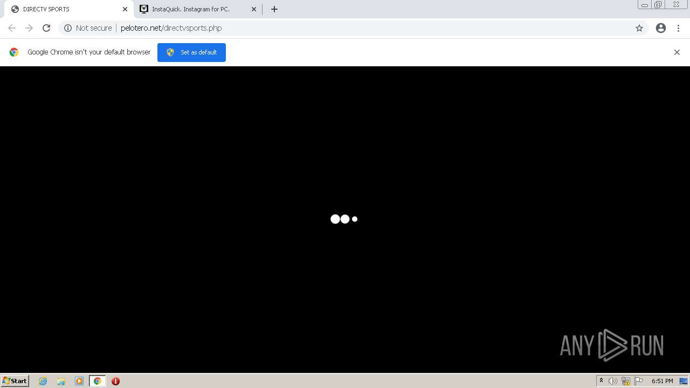Click the Show desktop button

click(x=684, y=381)
